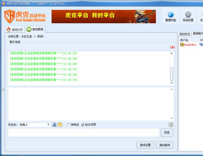This screenshot has height=156, width=203.
Task: Click the 发送 button
Action: (x=167, y=133)
